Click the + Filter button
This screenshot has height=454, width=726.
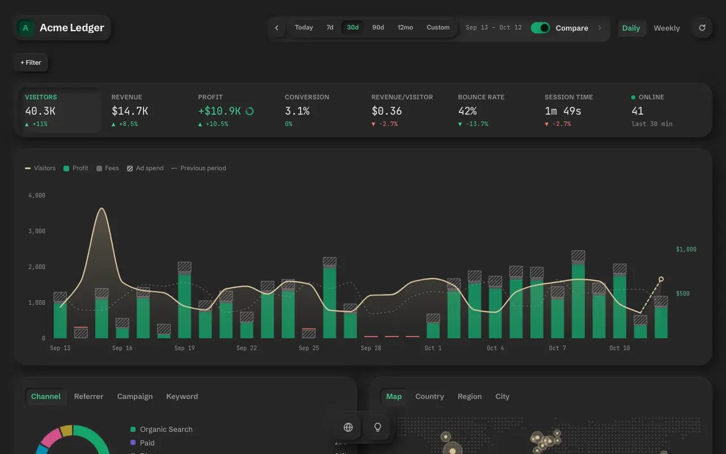[x=31, y=62]
